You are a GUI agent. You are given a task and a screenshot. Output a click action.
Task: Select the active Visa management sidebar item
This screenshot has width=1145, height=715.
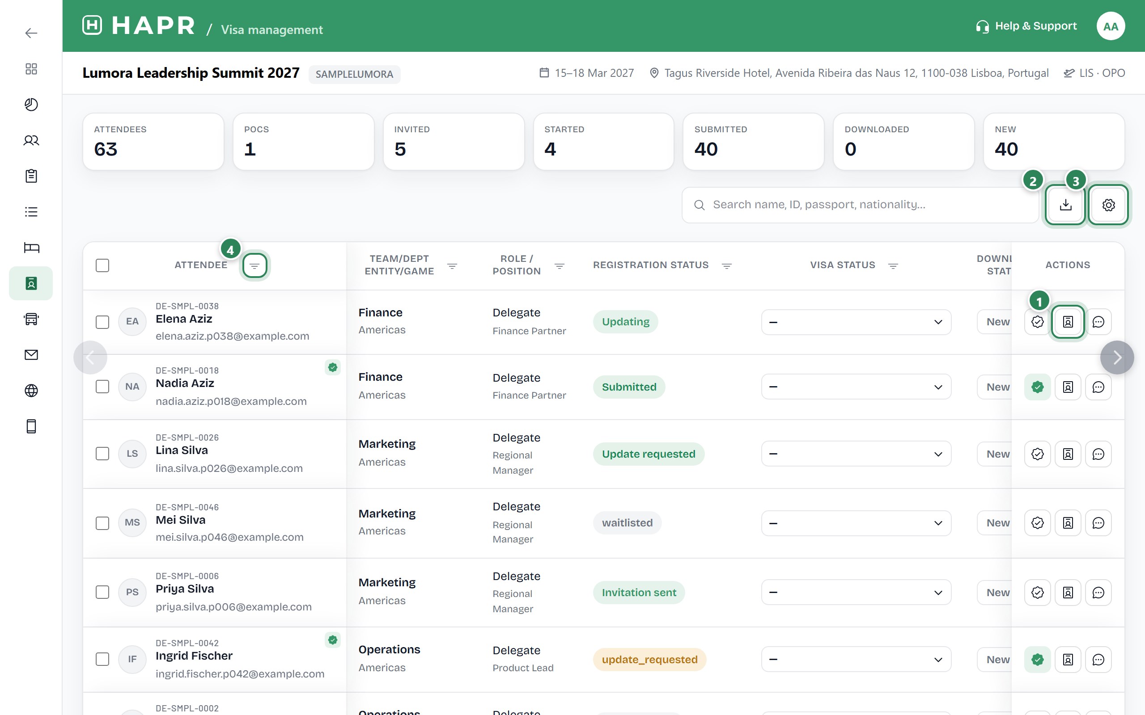31,283
